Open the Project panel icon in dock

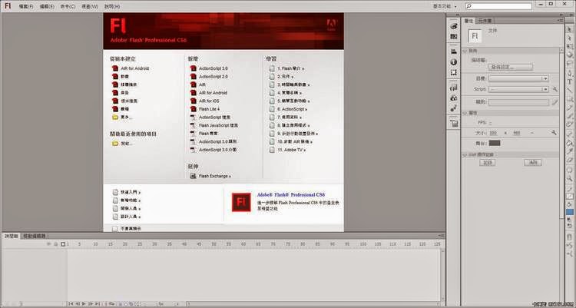tap(454, 123)
